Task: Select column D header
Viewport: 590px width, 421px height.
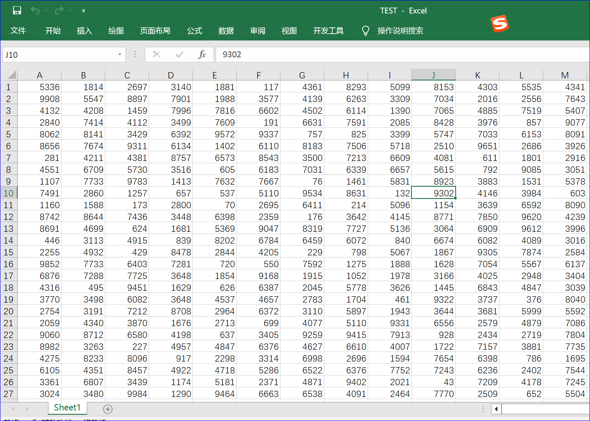Action: coord(171,75)
